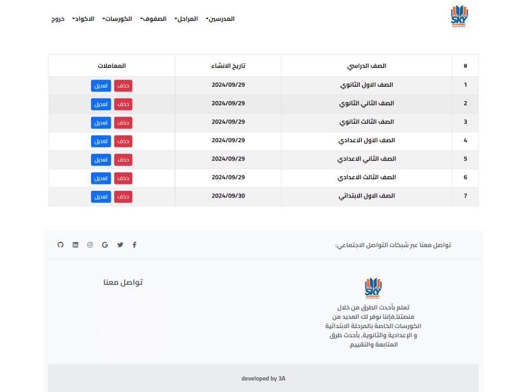
Task: Open the GitHub social icon
Action: point(60,245)
